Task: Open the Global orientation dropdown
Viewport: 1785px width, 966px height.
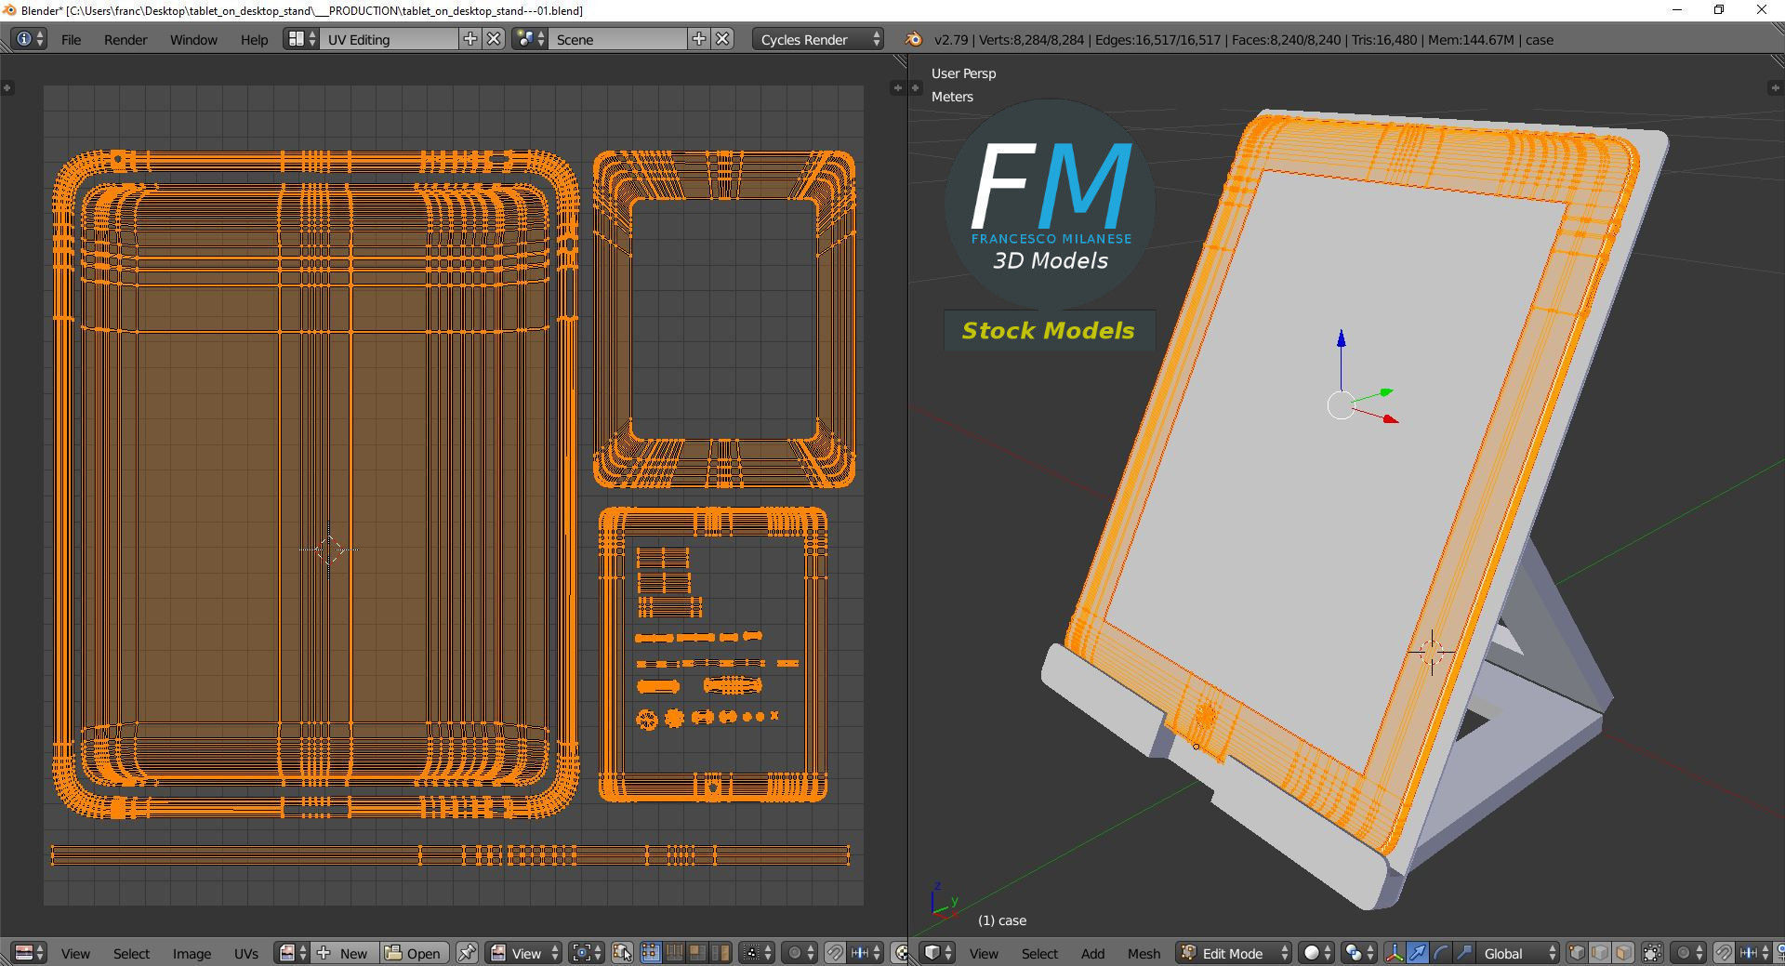Action: [1517, 953]
